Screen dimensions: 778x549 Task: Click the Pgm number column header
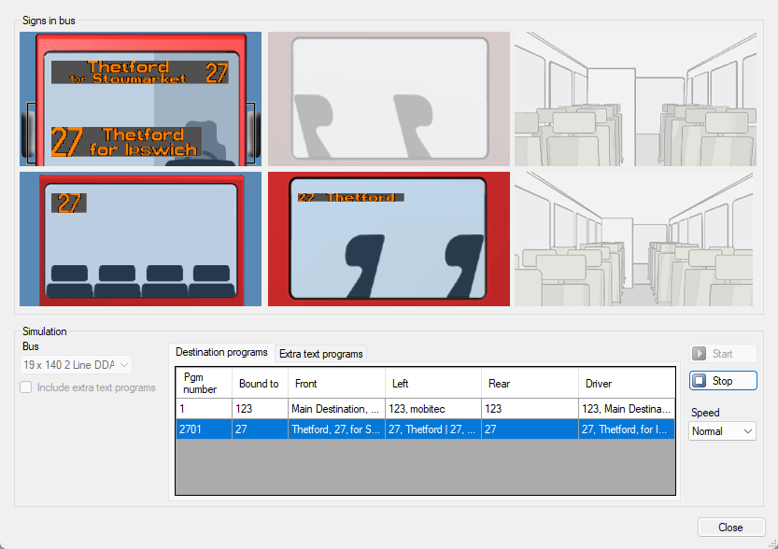203,383
